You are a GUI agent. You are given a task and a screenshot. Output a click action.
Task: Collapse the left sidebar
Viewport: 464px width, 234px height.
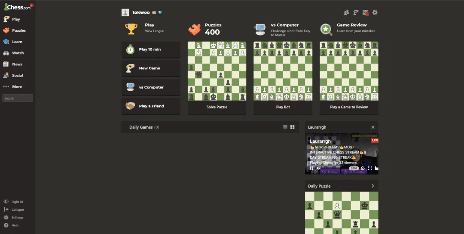tap(14, 209)
